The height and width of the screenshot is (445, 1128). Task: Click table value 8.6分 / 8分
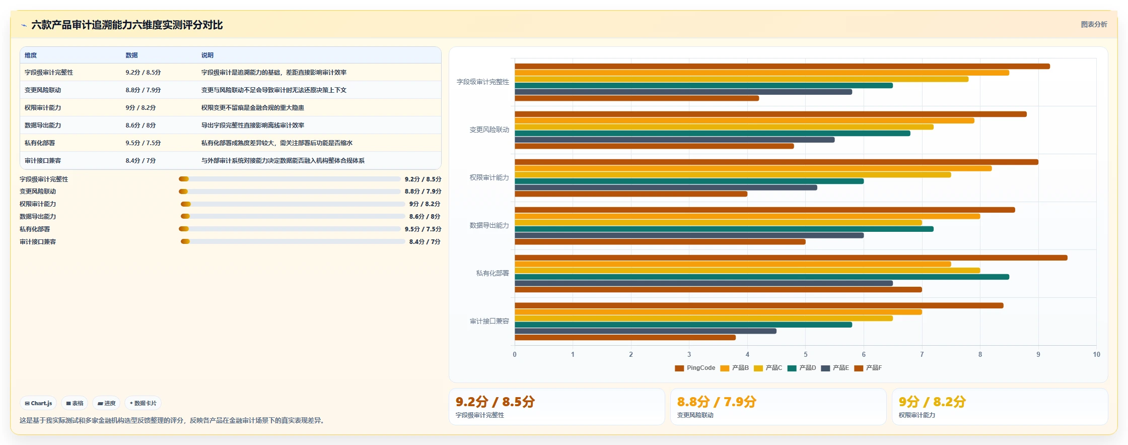pyautogui.click(x=140, y=125)
